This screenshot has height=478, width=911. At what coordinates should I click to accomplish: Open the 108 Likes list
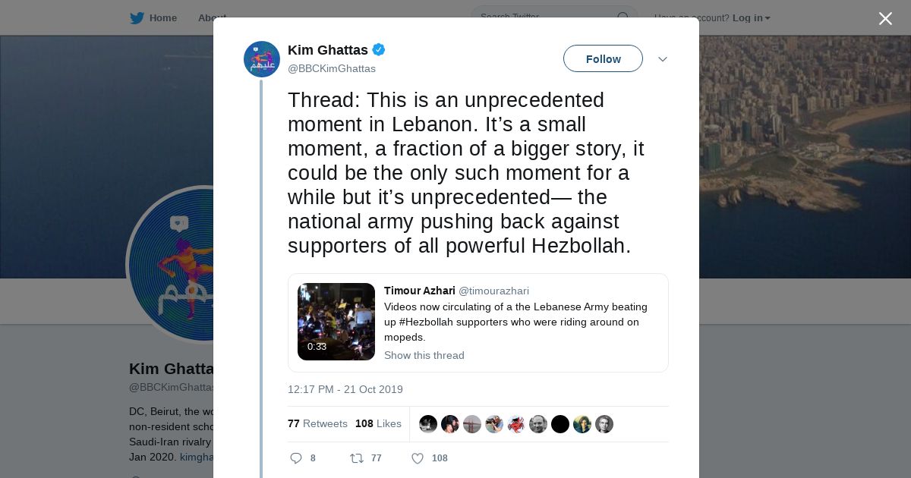[x=378, y=423]
